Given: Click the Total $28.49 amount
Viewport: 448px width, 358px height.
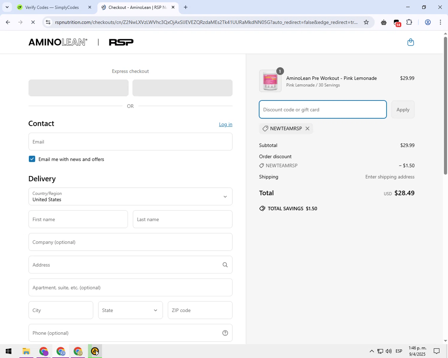Looking at the screenshot, I should pyautogui.click(x=404, y=193).
